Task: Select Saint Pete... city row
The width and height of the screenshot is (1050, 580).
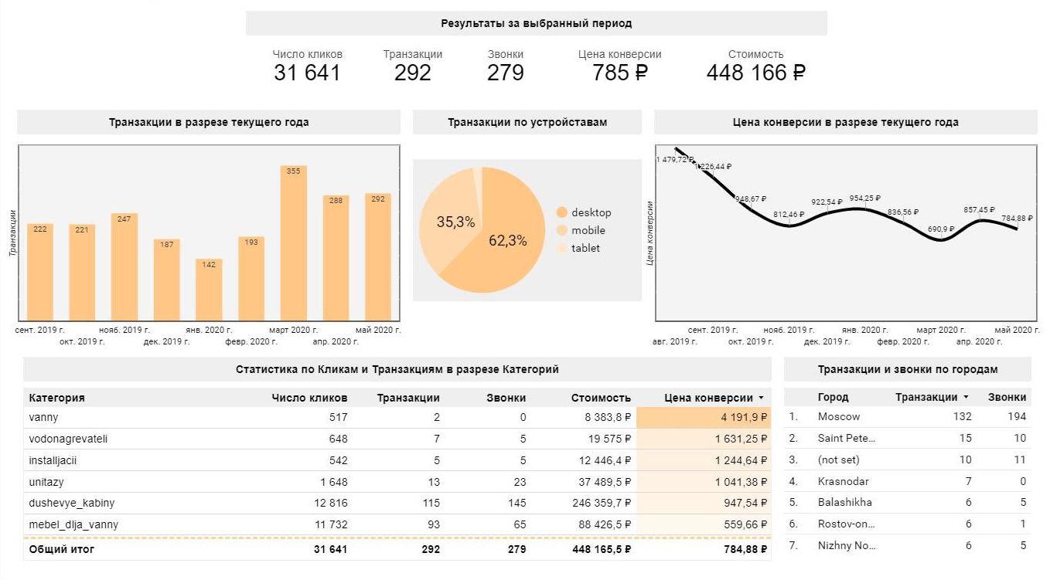Action: 908,438
